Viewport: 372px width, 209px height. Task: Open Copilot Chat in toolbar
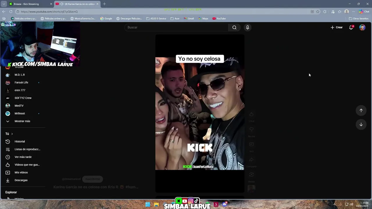(x=364, y=12)
